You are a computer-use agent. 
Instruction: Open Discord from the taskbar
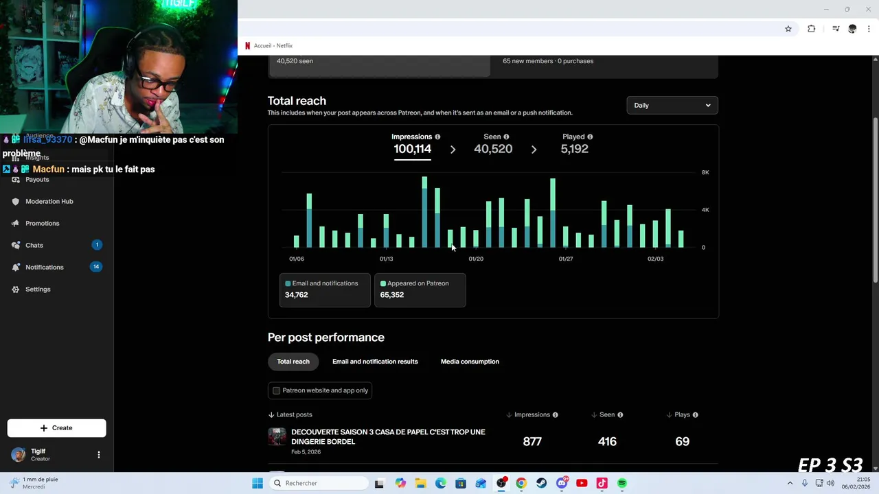coord(562,483)
